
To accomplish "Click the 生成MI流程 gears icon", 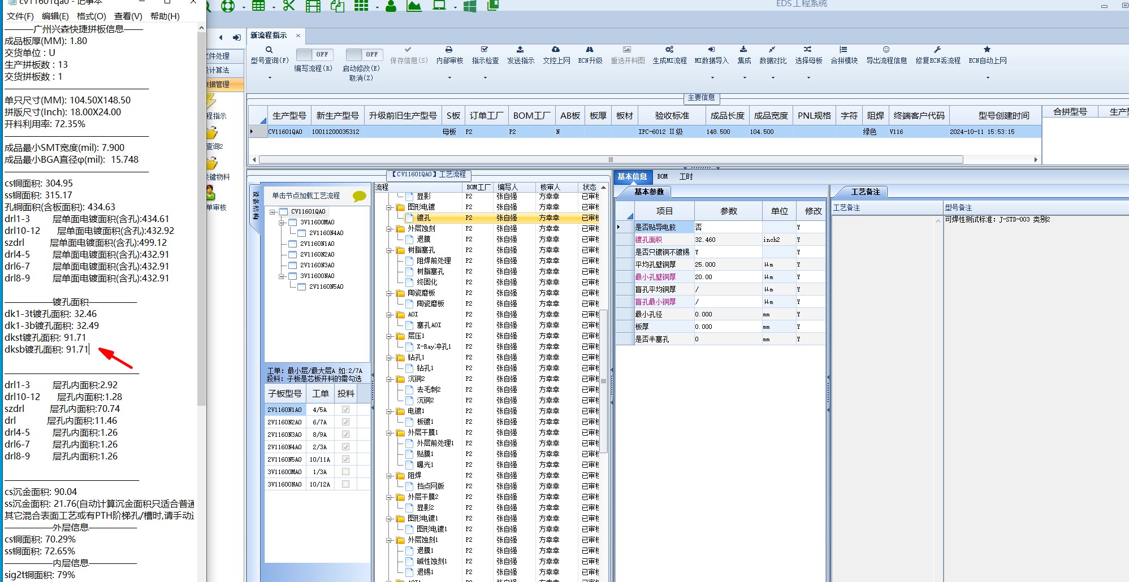I will click(x=669, y=50).
